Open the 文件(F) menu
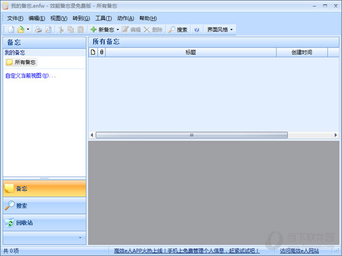 click(15, 18)
